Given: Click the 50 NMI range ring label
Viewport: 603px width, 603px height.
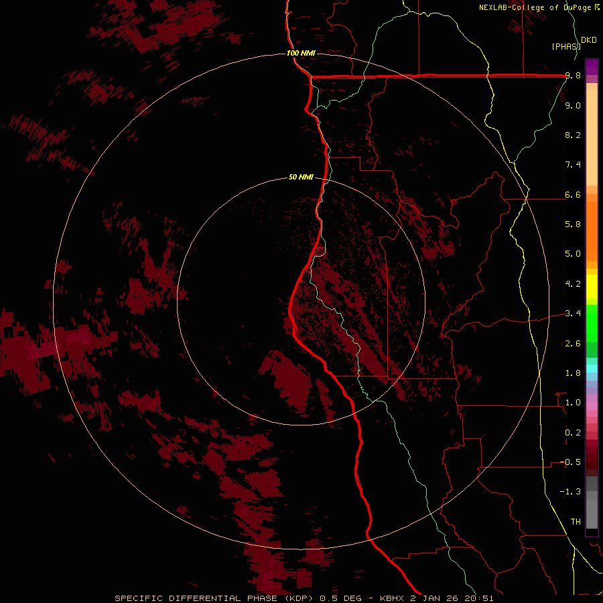Looking at the screenshot, I should click(301, 178).
